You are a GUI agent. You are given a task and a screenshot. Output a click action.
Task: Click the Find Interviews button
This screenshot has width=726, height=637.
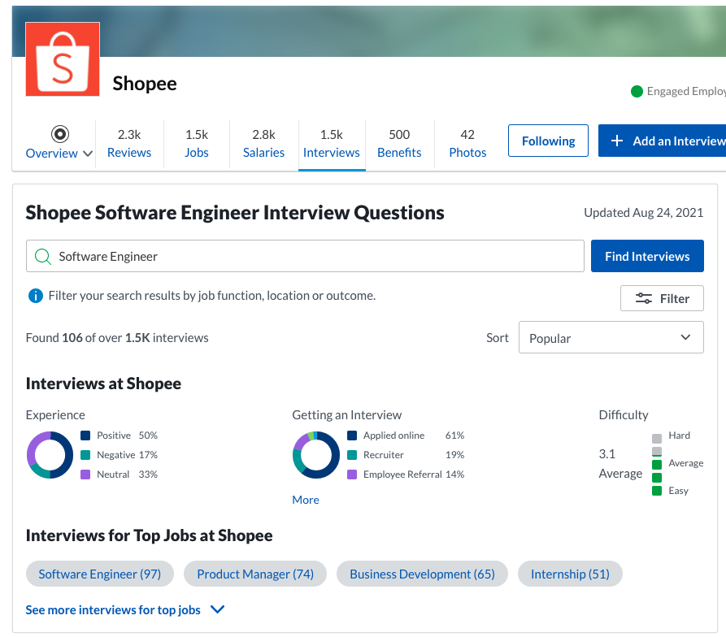click(x=647, y=256)
